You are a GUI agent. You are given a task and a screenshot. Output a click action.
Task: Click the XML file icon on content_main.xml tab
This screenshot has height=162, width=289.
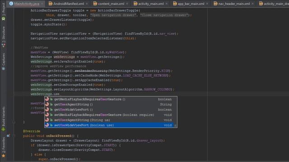click(95, 4)
